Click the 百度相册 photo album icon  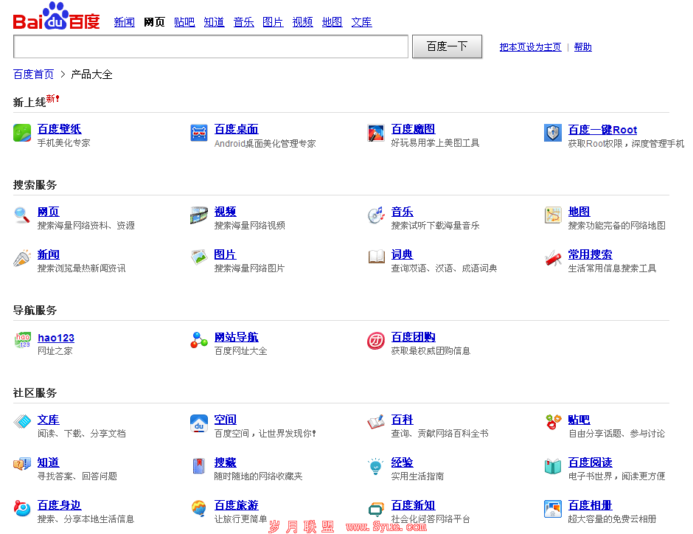pyautogui.click(x=553, y=508)
